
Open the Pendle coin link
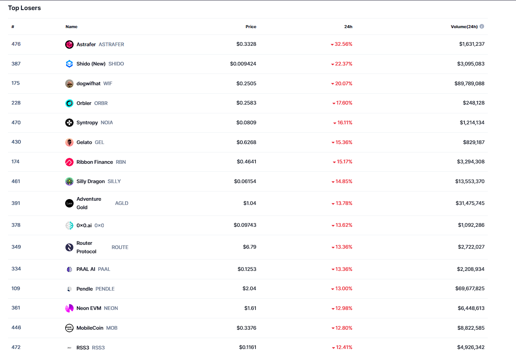click(85, 289)
